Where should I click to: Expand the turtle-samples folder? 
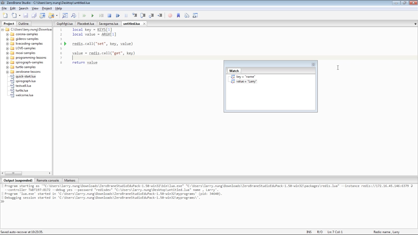point(8,67)
